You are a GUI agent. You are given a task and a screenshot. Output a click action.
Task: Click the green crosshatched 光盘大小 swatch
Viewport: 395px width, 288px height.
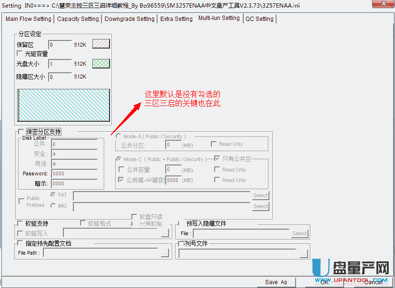(x=101, y=64)
